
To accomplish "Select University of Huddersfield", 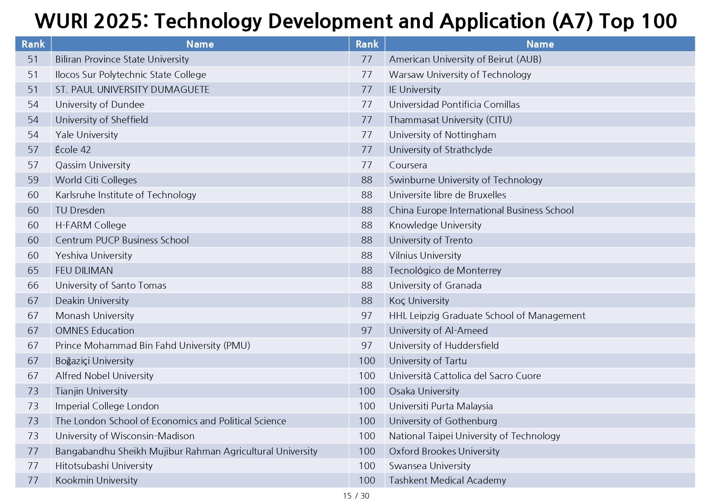I will pos(444,346).
